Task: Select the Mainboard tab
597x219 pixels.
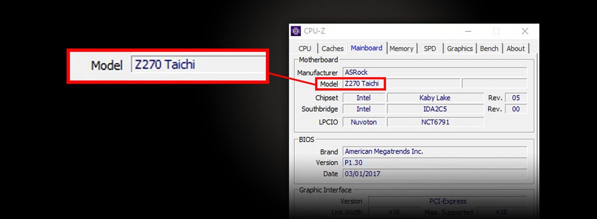Action: (x=366, y=48)
